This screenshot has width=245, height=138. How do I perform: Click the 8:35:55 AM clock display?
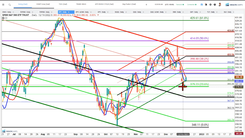(159, 4)
